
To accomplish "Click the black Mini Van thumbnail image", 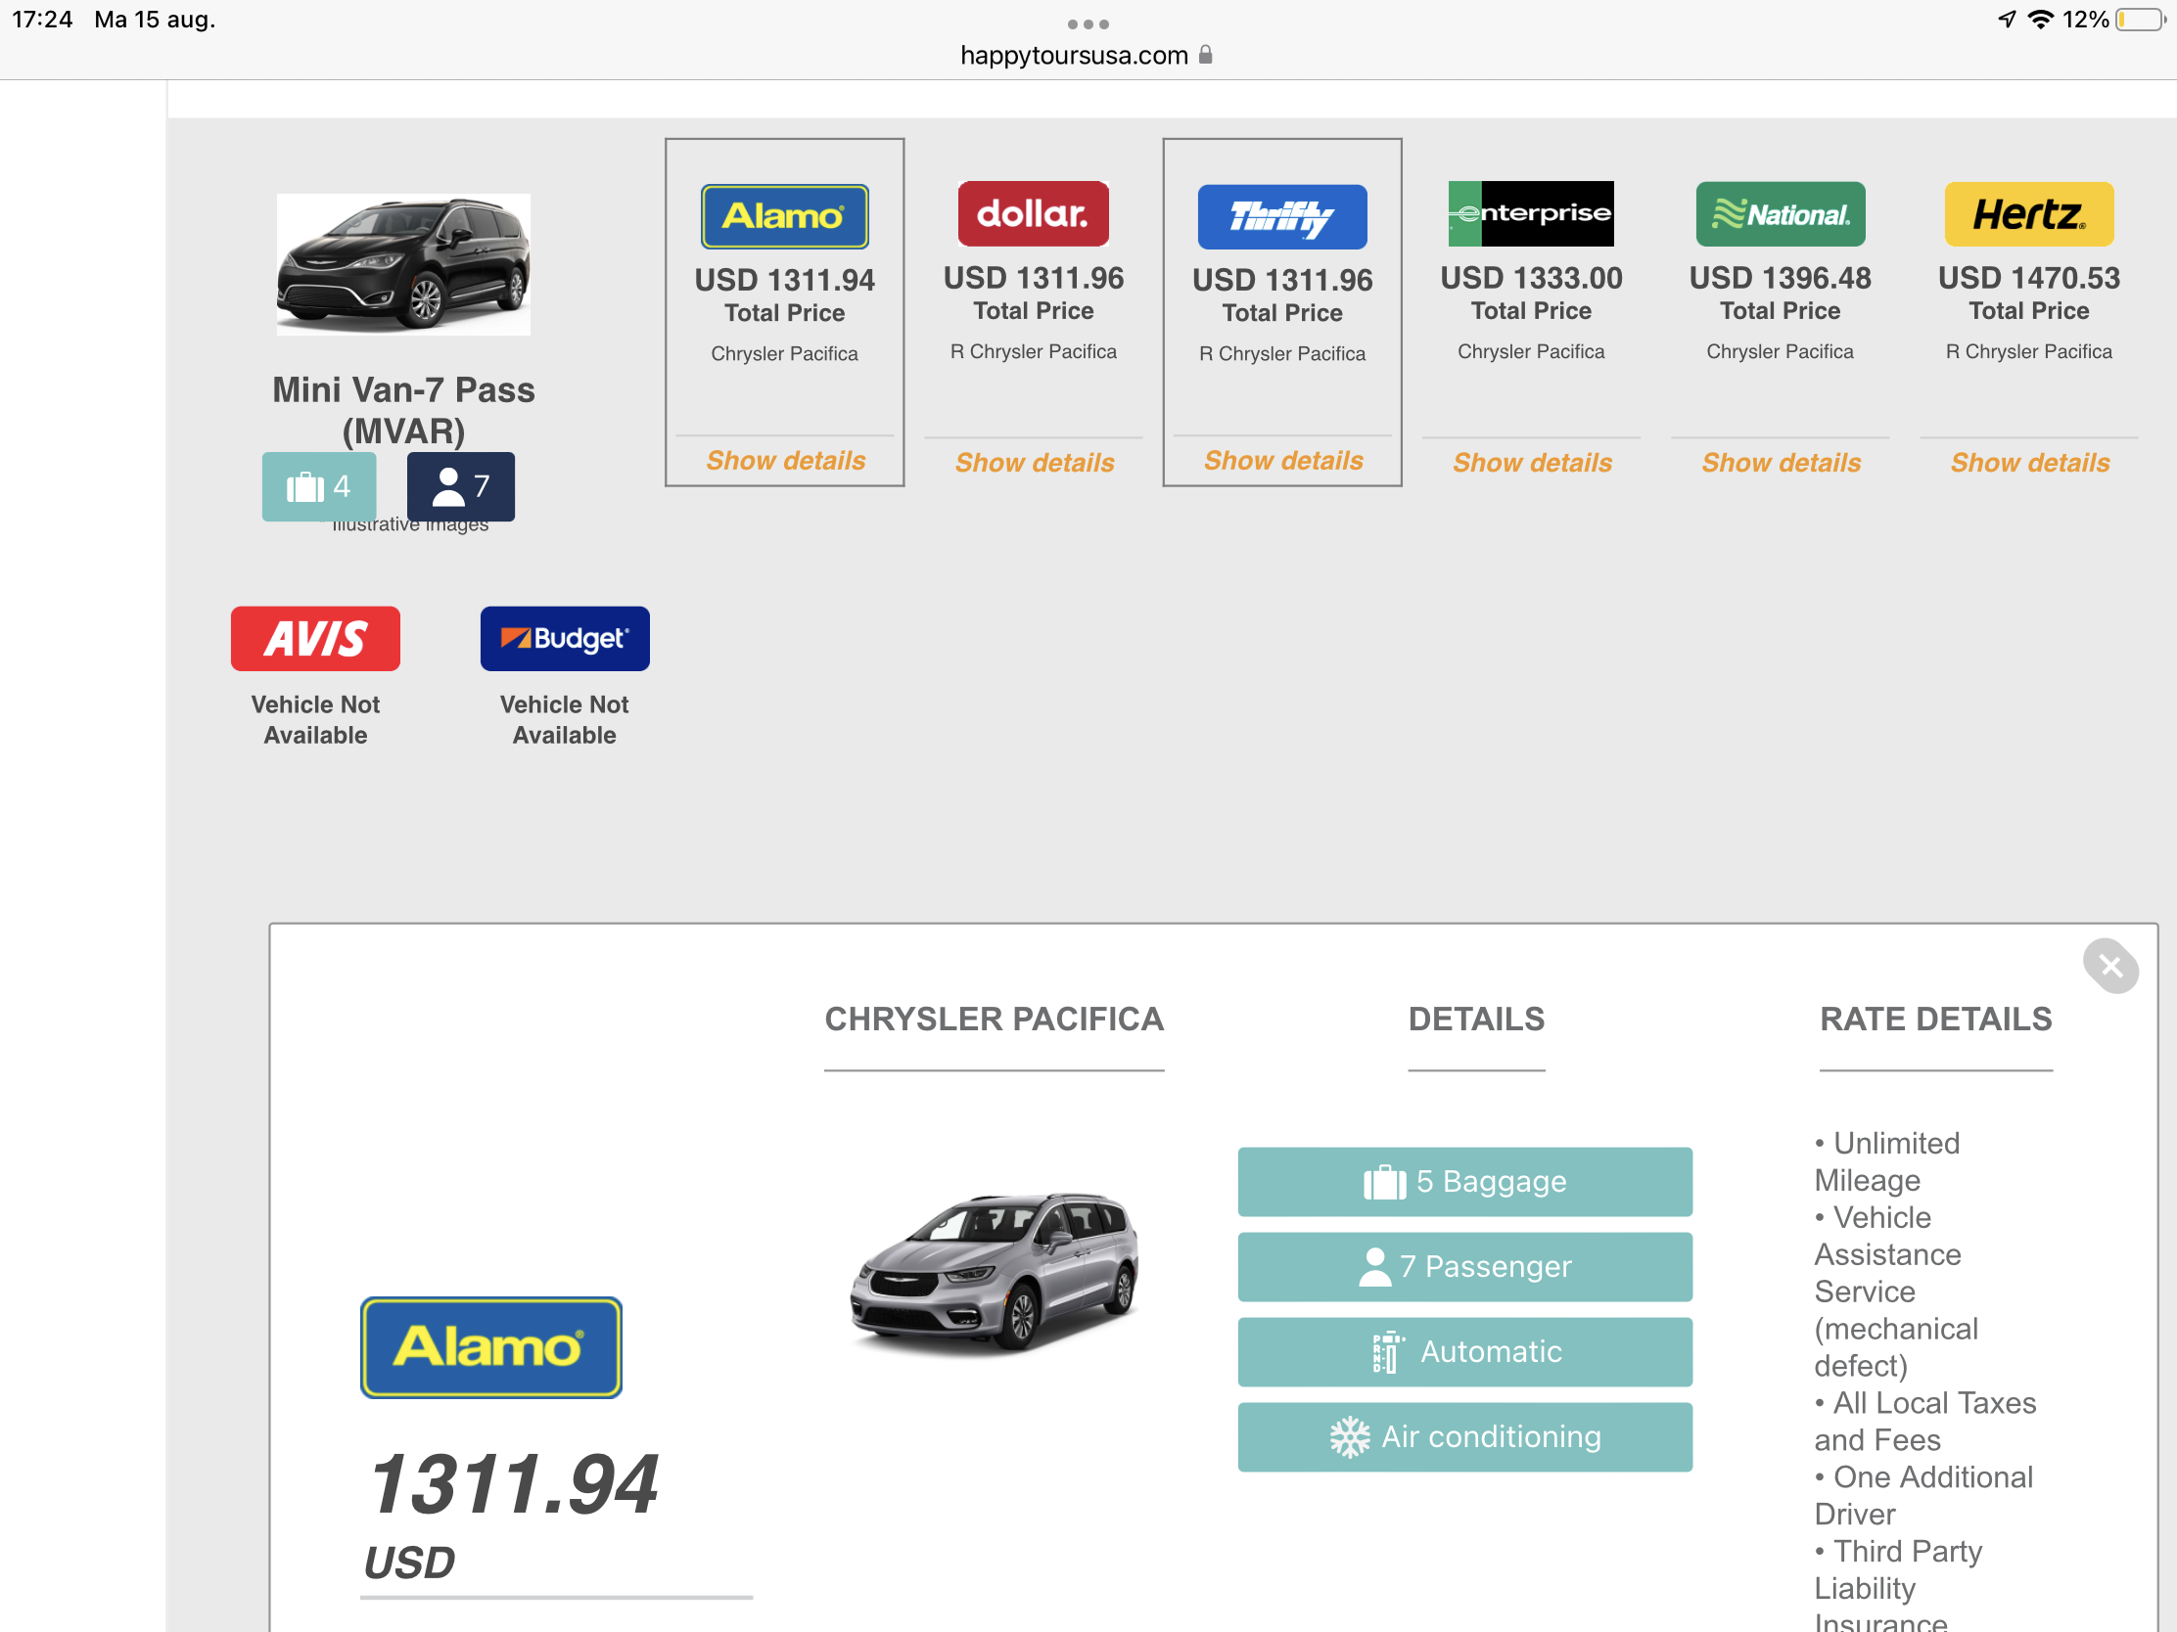I will pyautogui.click(x=403, y=263).
